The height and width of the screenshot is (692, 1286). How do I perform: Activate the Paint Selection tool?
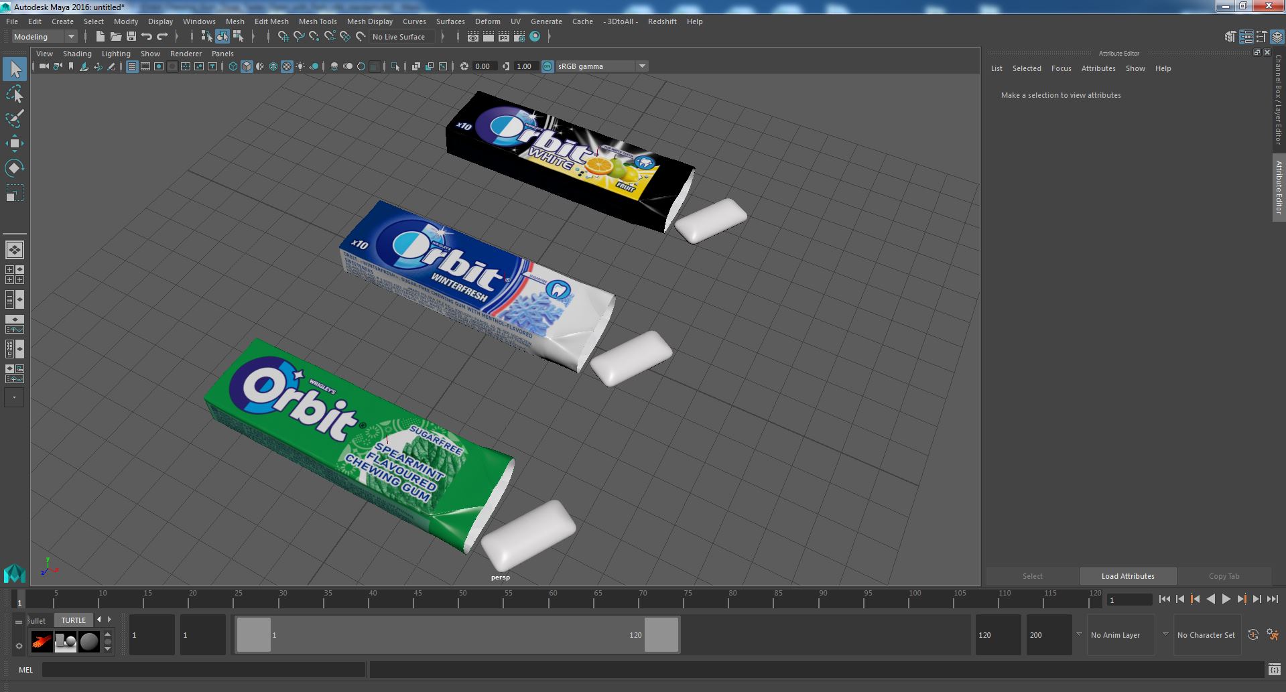pos(14,119)
